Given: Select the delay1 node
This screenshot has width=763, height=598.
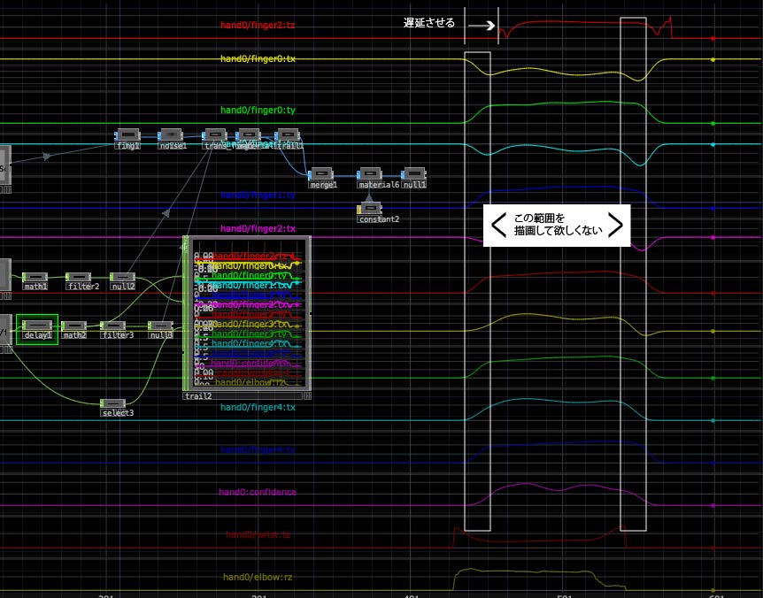Looking at the screenshot, I should pyautogui.click(x=37, y=326).
